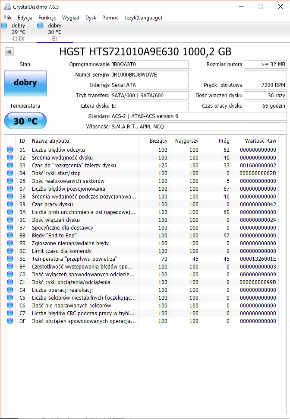Click status orb for attribute DF
The image size is (290, 419).
click(10, 321)
